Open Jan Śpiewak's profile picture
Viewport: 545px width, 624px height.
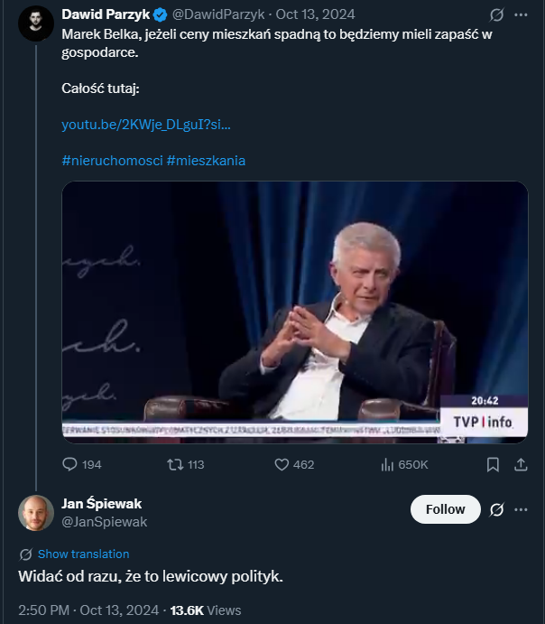tap(36, 513)
